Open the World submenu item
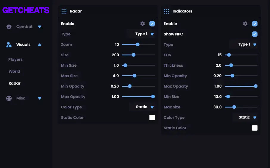This screenshot has height=168, width=270. pyautogui.click(x=15, y=71)
